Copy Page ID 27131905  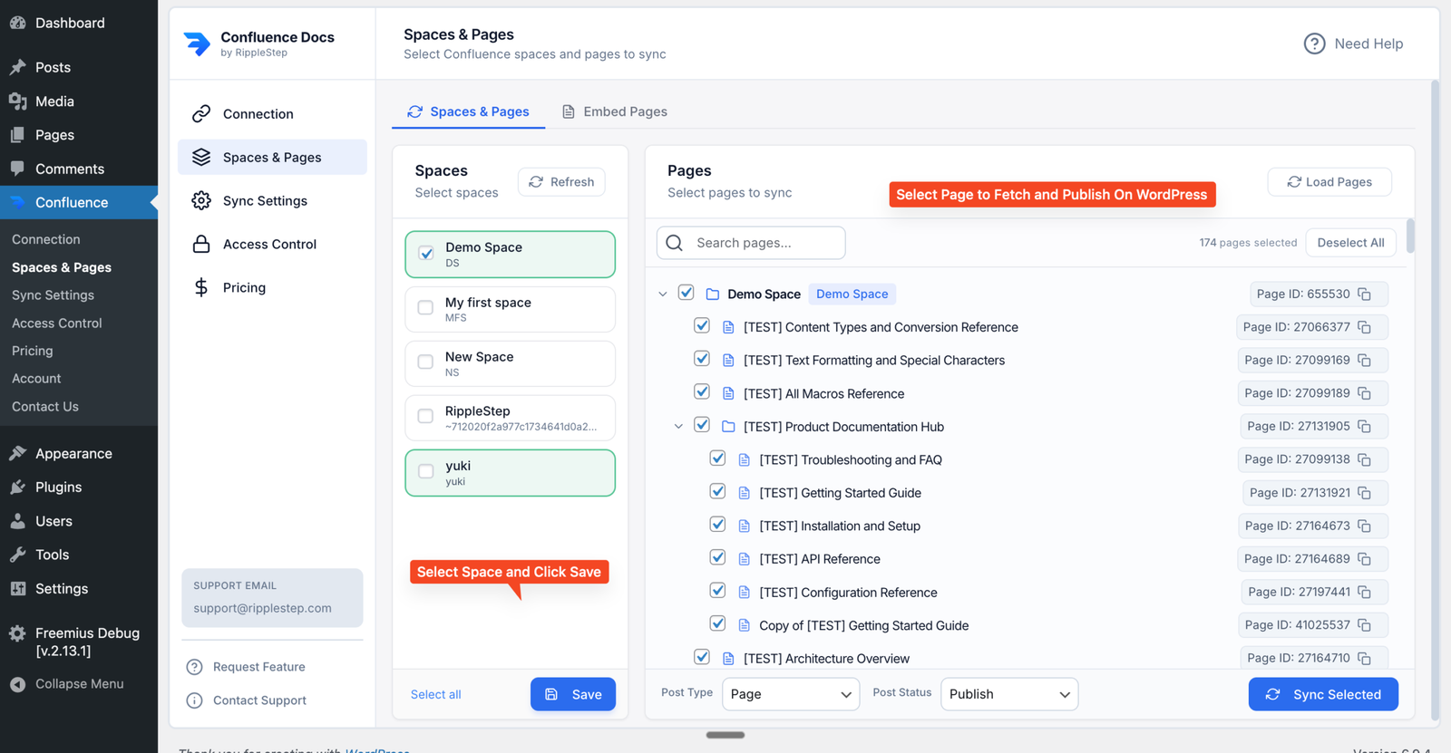[1364, 426]
